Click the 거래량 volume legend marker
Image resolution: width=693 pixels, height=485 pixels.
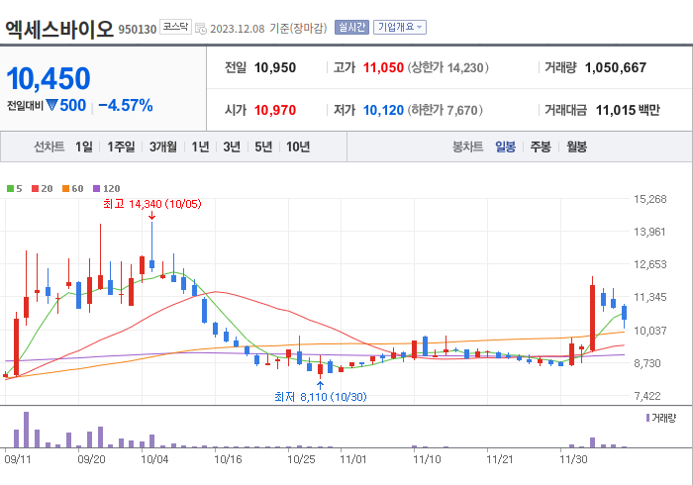pos(647,418)
